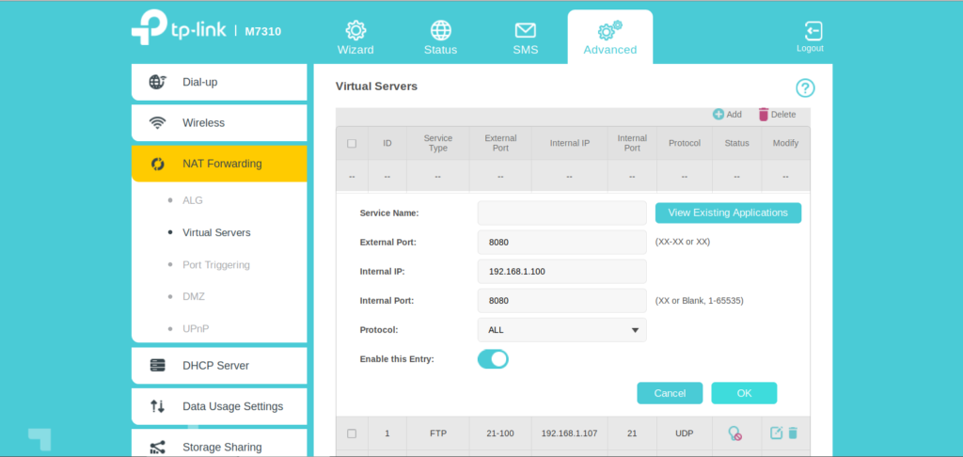Click the Service Name input field
The image size is (963, 457).
(561, 213)
